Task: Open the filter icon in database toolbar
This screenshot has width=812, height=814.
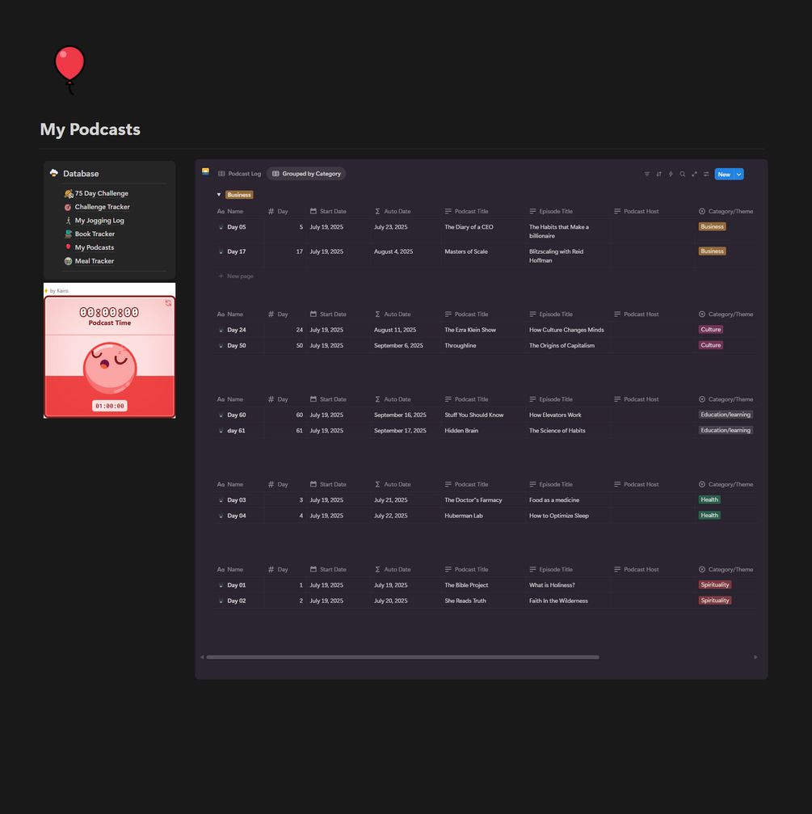Action: coord(646,175)
